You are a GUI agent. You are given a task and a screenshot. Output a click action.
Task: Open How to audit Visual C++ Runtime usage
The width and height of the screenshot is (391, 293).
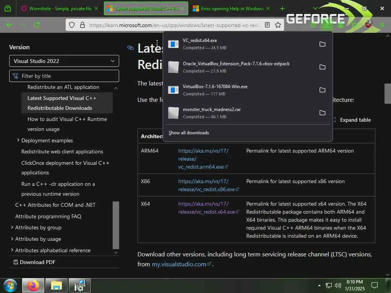click(x=67, y=124)
